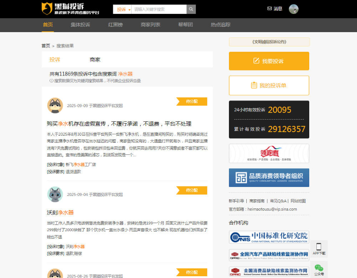
Task: Click the 文明诚信投诉公约 link
Action: point(269,42)
